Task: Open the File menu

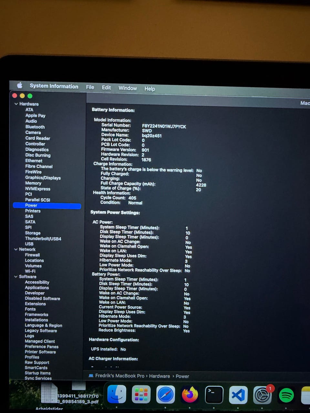Action: 90,87
